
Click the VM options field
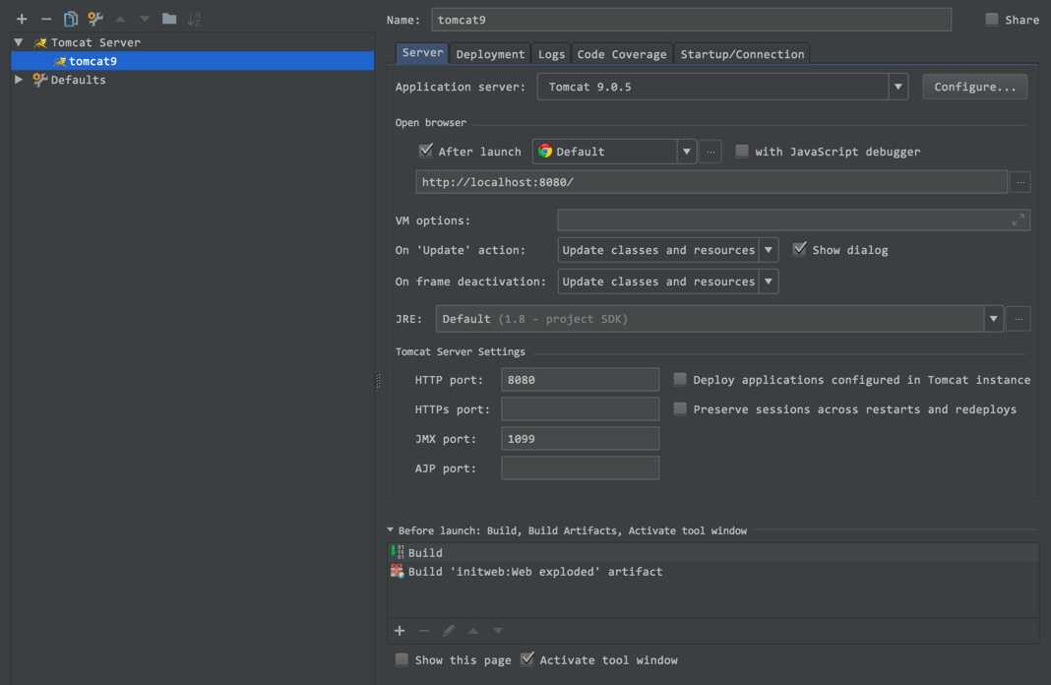tap(793, 219)
